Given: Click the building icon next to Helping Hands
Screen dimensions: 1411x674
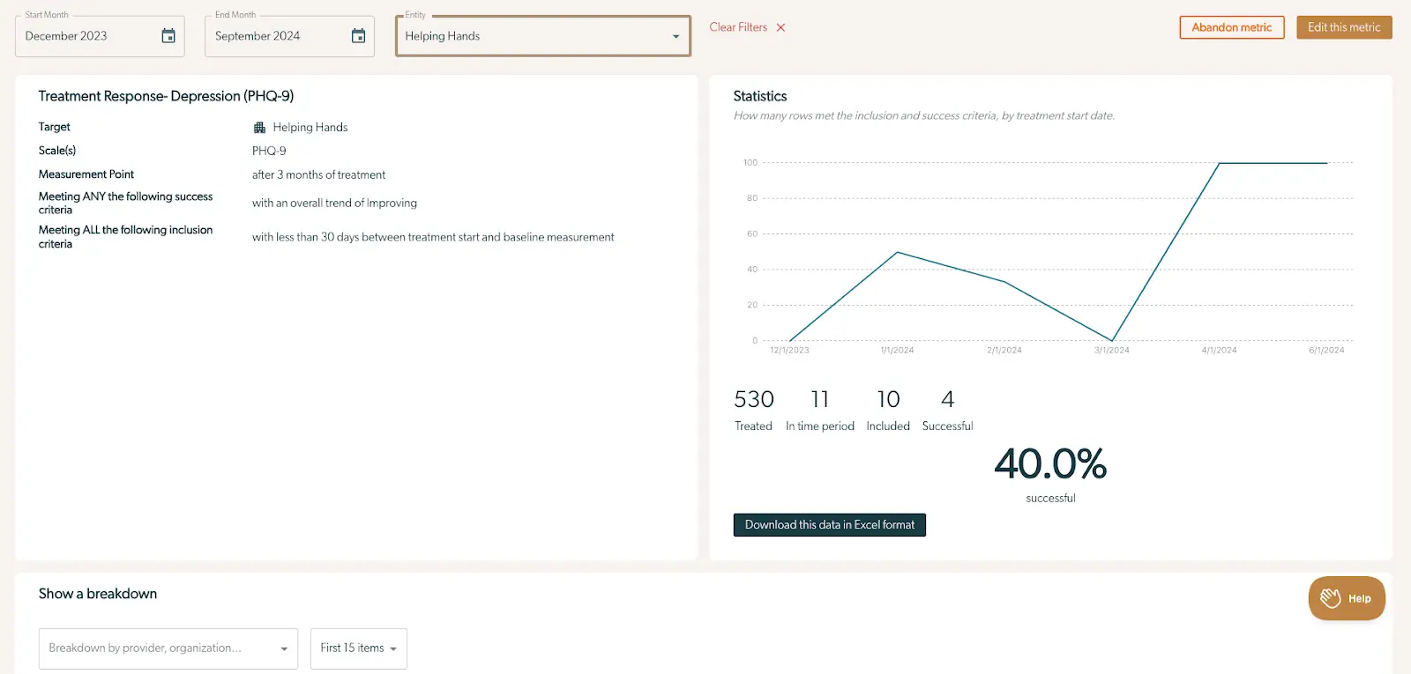Looking at the screenshot, I should pyautogui.click(x=259, y=128).
